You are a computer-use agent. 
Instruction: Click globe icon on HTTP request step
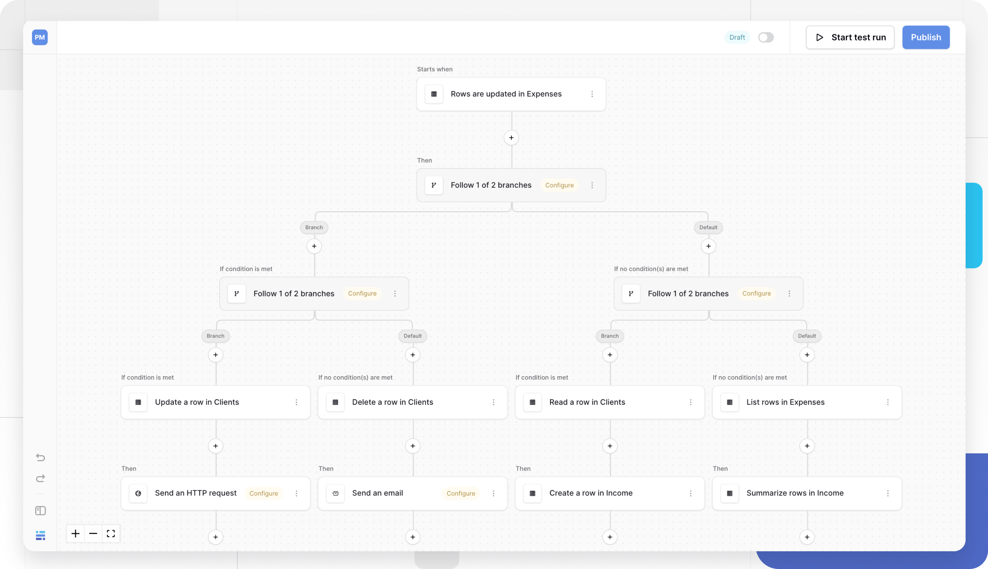click(138, 493)
